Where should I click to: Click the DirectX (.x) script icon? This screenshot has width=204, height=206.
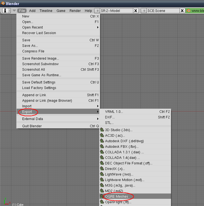point(102,169)
